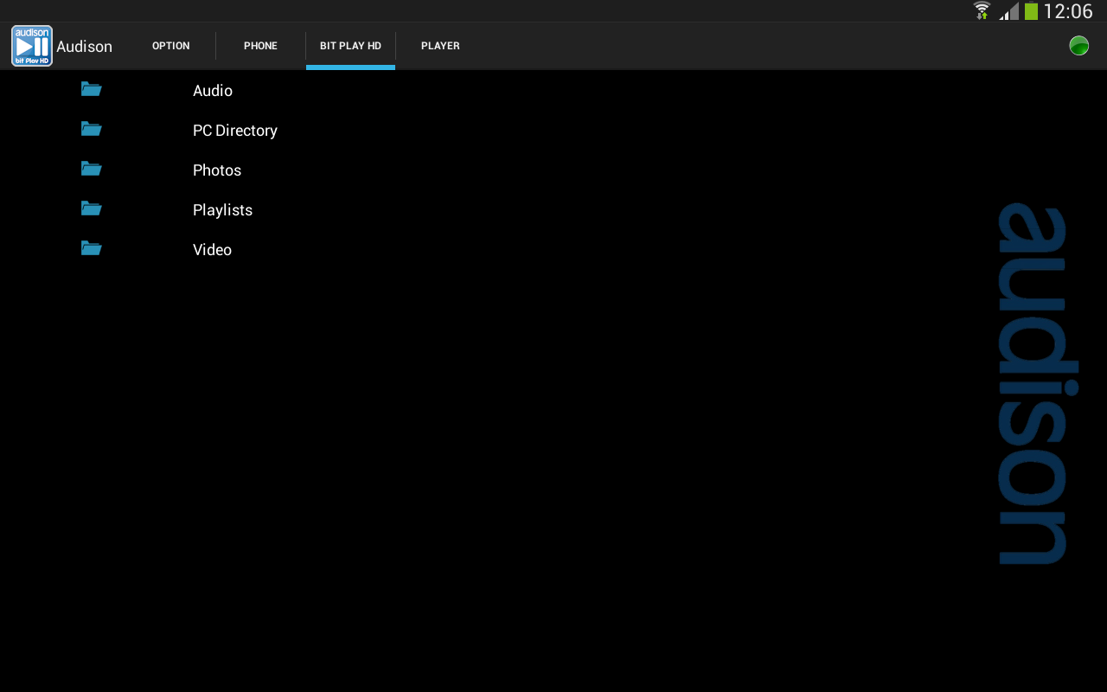Tap the 12:06 clock

(1068, 11)
